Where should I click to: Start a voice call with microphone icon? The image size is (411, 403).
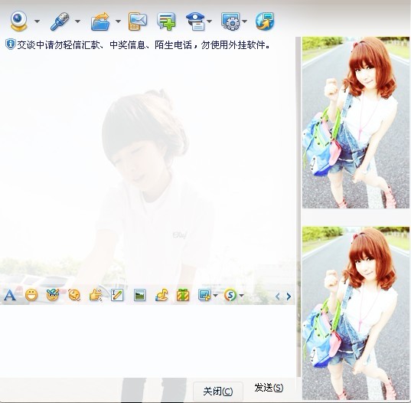pos(60,21)
